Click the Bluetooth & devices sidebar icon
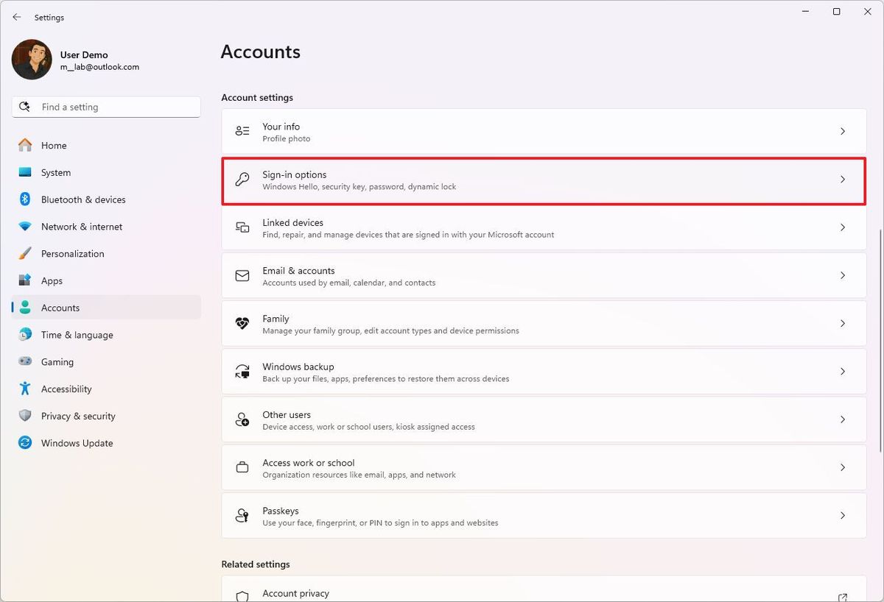Viewport: 884px width, 602px height. coord(25,199)
